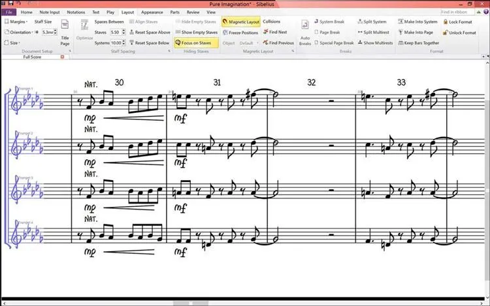Click the Save icon in title bar
Image resolution: width=490 pixels, height=306 pixels.
point(10,3)
